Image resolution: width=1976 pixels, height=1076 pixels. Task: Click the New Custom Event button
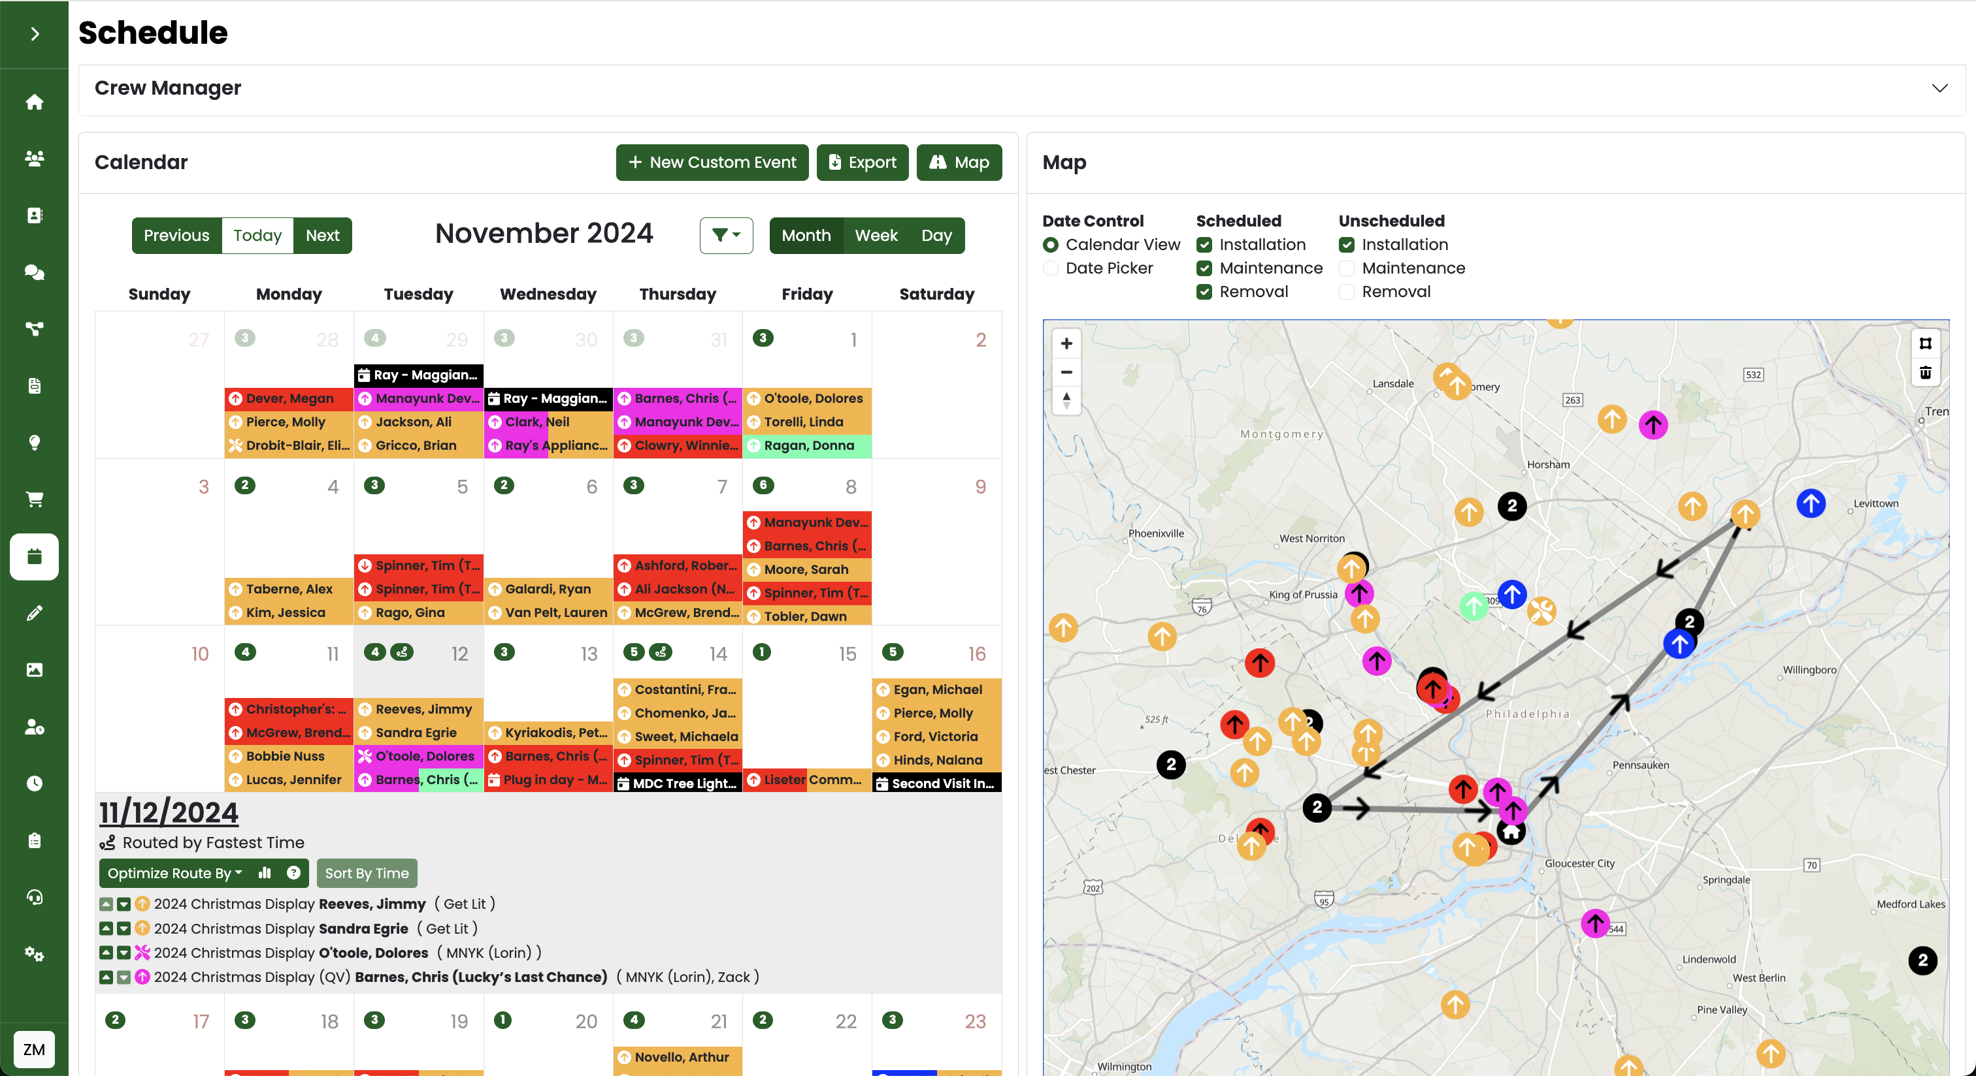pyautogui.click(x=712, y=163)
